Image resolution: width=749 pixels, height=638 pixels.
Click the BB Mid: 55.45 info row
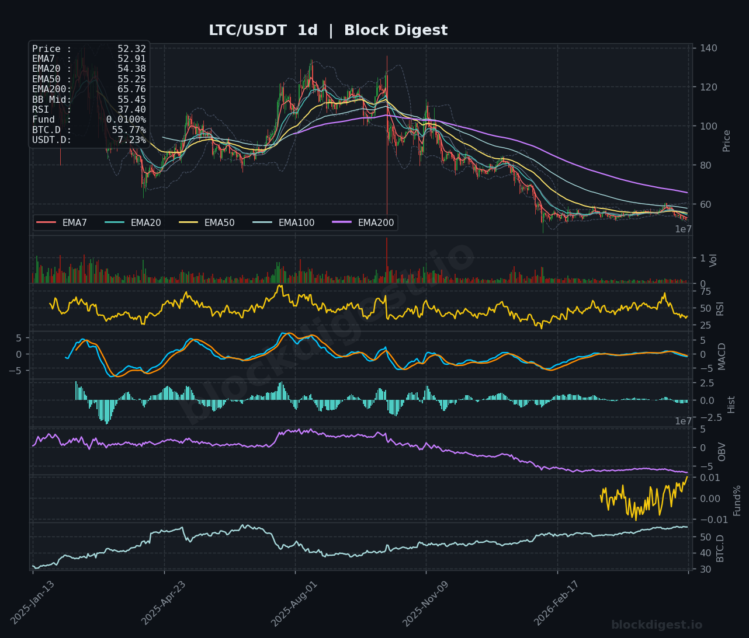[x=89, y=100]
